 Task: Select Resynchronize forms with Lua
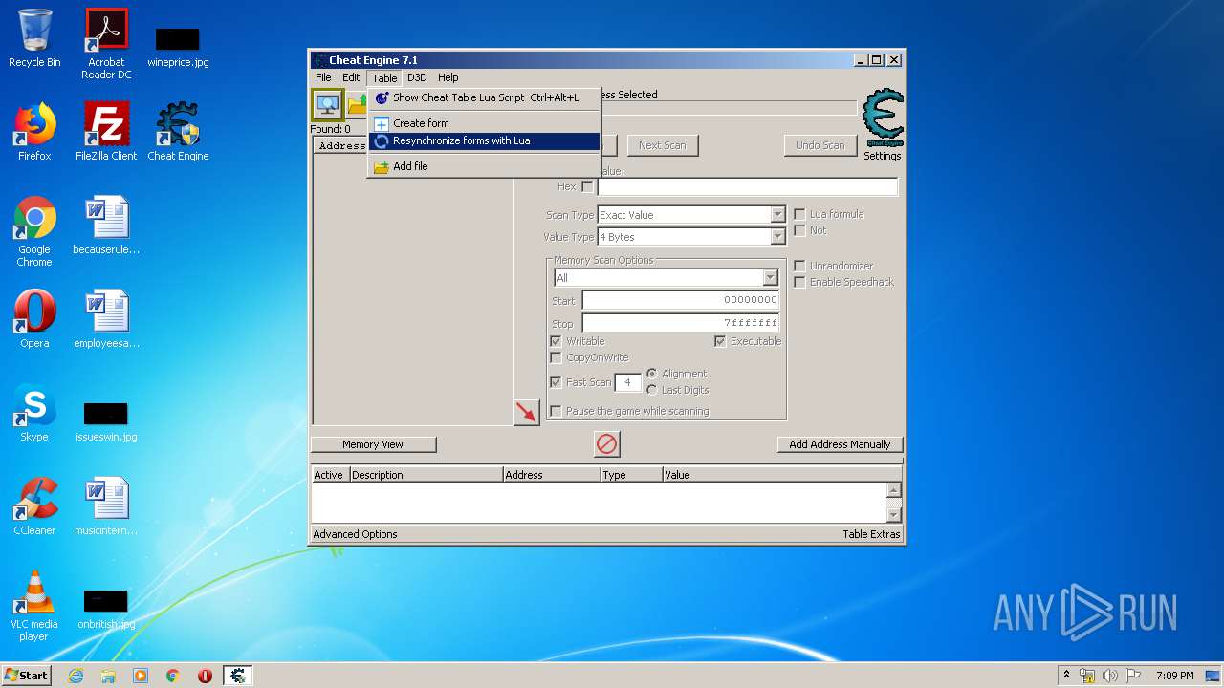pos(484,140)
